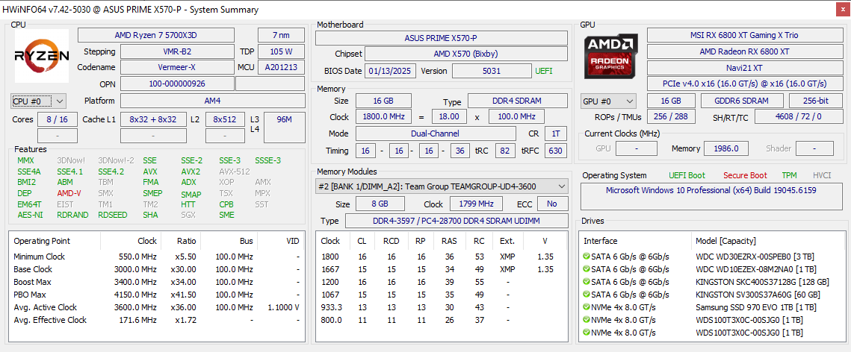851x352 pixels.
Task: Click the module size 8 GB value
Action: pyautogui.click(x=380, y=204)
